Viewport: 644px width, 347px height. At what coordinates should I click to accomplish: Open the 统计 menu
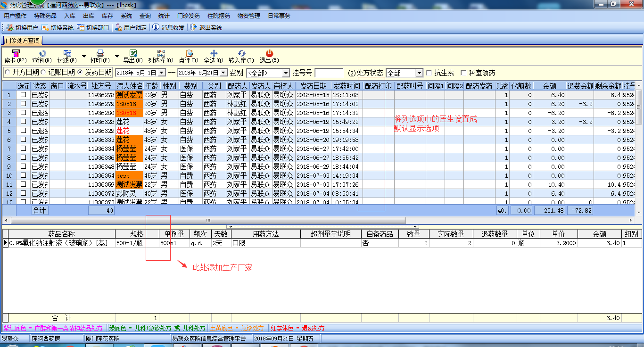tap(164, 16)
